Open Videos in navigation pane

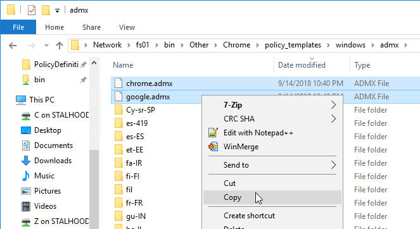tap(45, 206)
